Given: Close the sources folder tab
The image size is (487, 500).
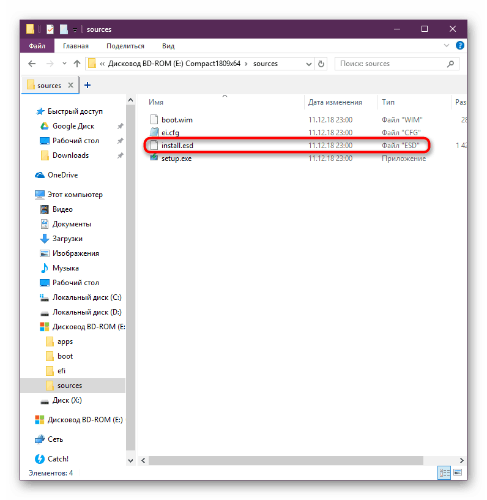Looking at the screenshot, I should 71,85.
